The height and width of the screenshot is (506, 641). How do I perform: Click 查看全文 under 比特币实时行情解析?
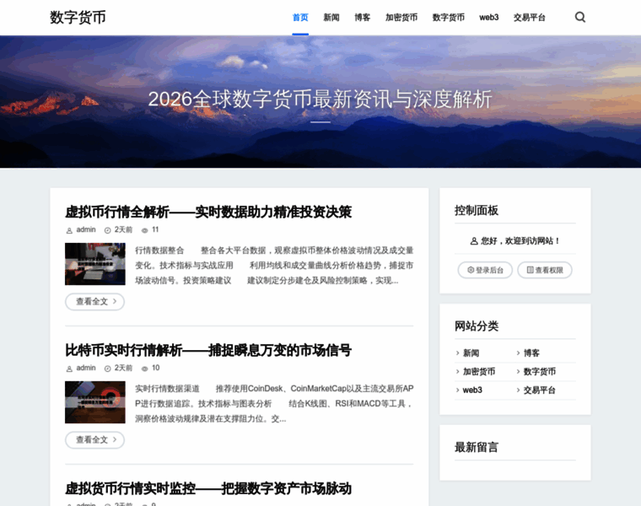click(x=94, y=439)
